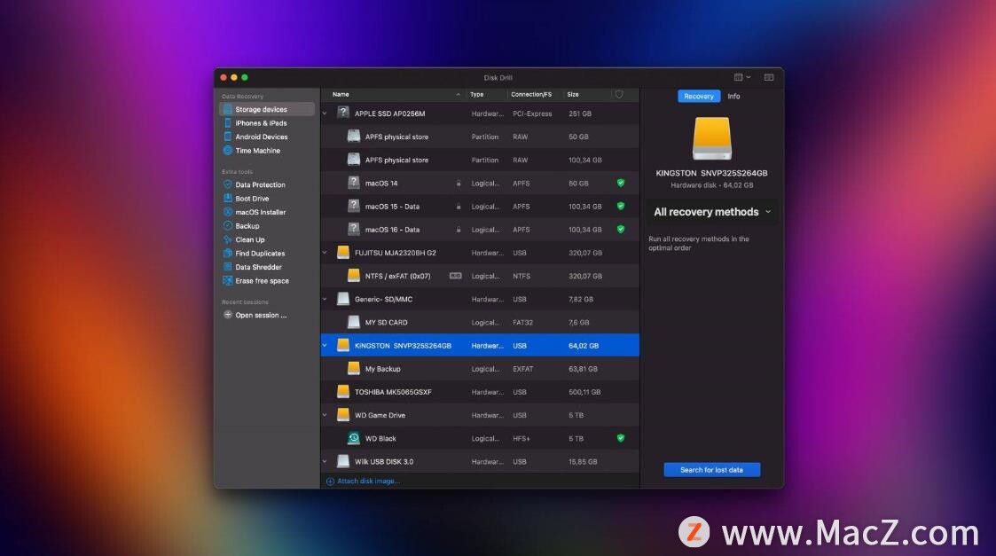
Task: Select the FUJITSU MJA2320BH G2 drive icon
Action: pos(343,252)
